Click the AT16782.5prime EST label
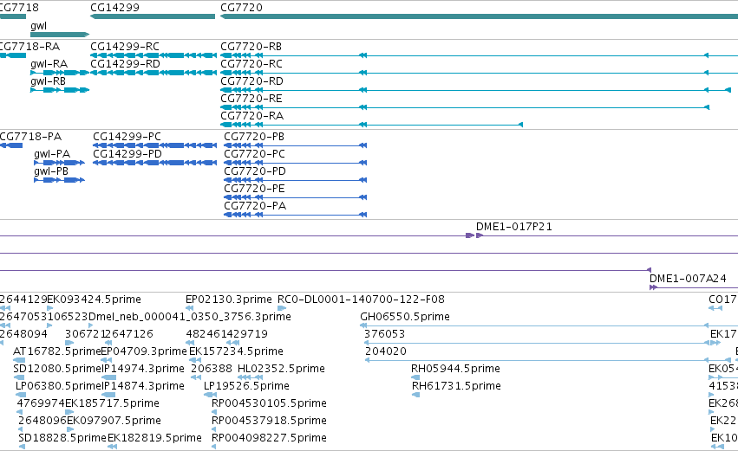The image size is (738, 451). pyautogui.click(x=57, y=351)
